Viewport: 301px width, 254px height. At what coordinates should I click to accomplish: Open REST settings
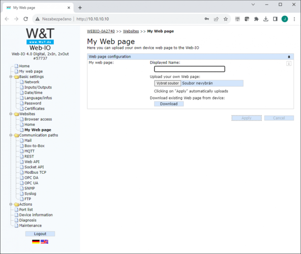[x=29, y=156]
